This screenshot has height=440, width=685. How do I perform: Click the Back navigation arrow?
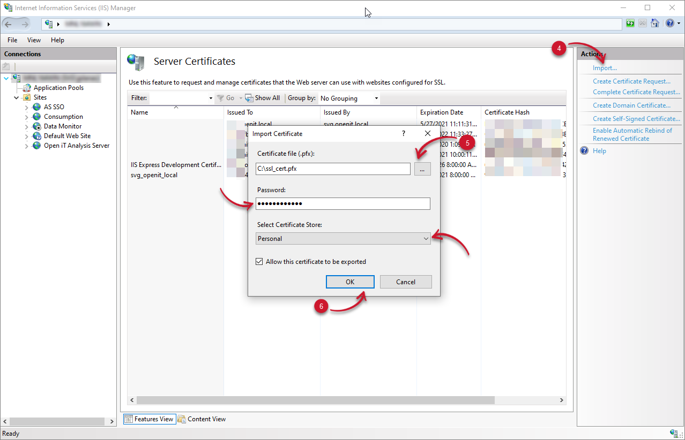click(x=9, y=23)
